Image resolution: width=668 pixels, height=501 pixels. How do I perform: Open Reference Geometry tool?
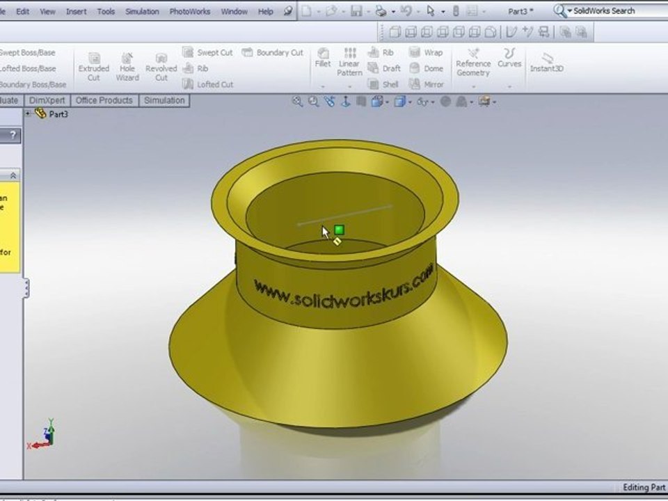(x=473, y=62)
